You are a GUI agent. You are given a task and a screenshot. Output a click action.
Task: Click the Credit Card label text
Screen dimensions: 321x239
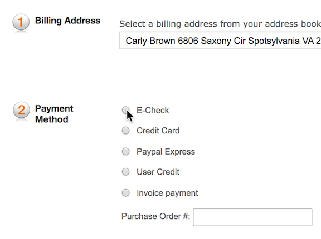[158, 131]
